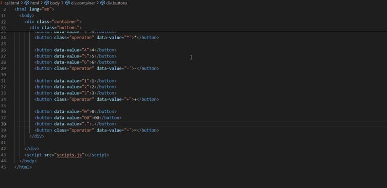This screenshot has width=387, height=188.
Task: Click the multiply operator button line
Action: pos(97,38)
